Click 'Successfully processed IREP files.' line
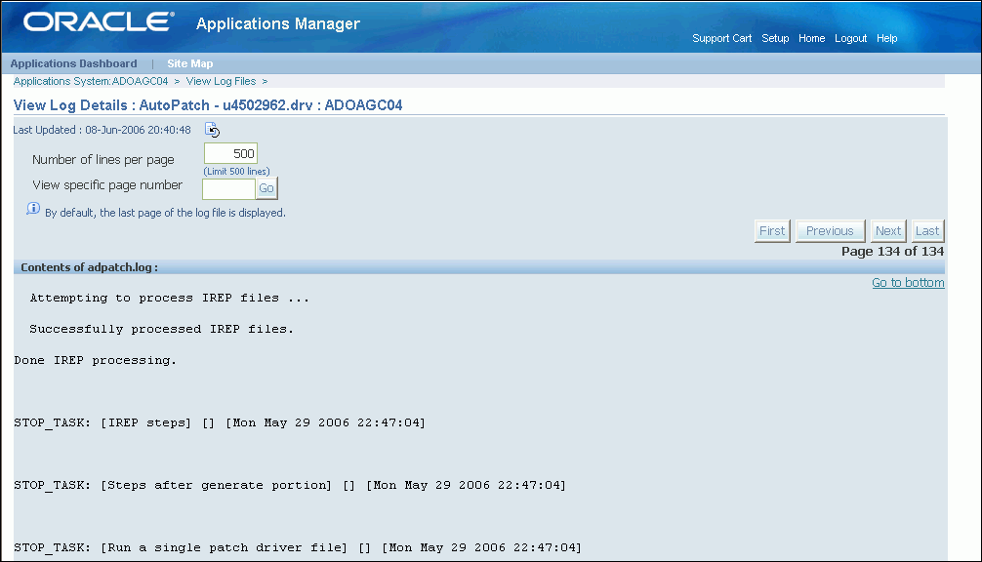982x562 pixels. click(x=162, y=329)
